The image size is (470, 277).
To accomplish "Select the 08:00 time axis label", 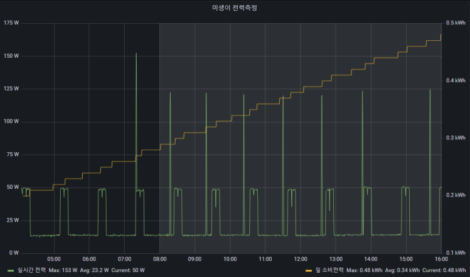I will 160,259.
